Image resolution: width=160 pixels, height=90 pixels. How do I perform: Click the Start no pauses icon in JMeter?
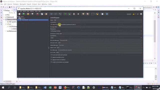tap(69, 14)
